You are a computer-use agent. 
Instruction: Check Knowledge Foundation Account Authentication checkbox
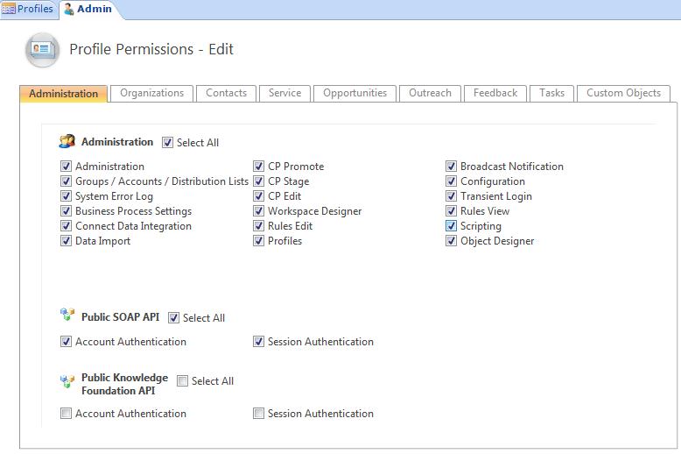pos(67,414)
